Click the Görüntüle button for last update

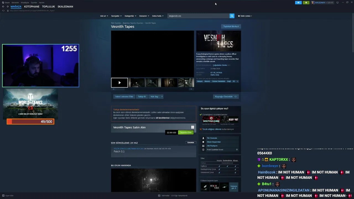pyautogui.click(x=191, y=143)
